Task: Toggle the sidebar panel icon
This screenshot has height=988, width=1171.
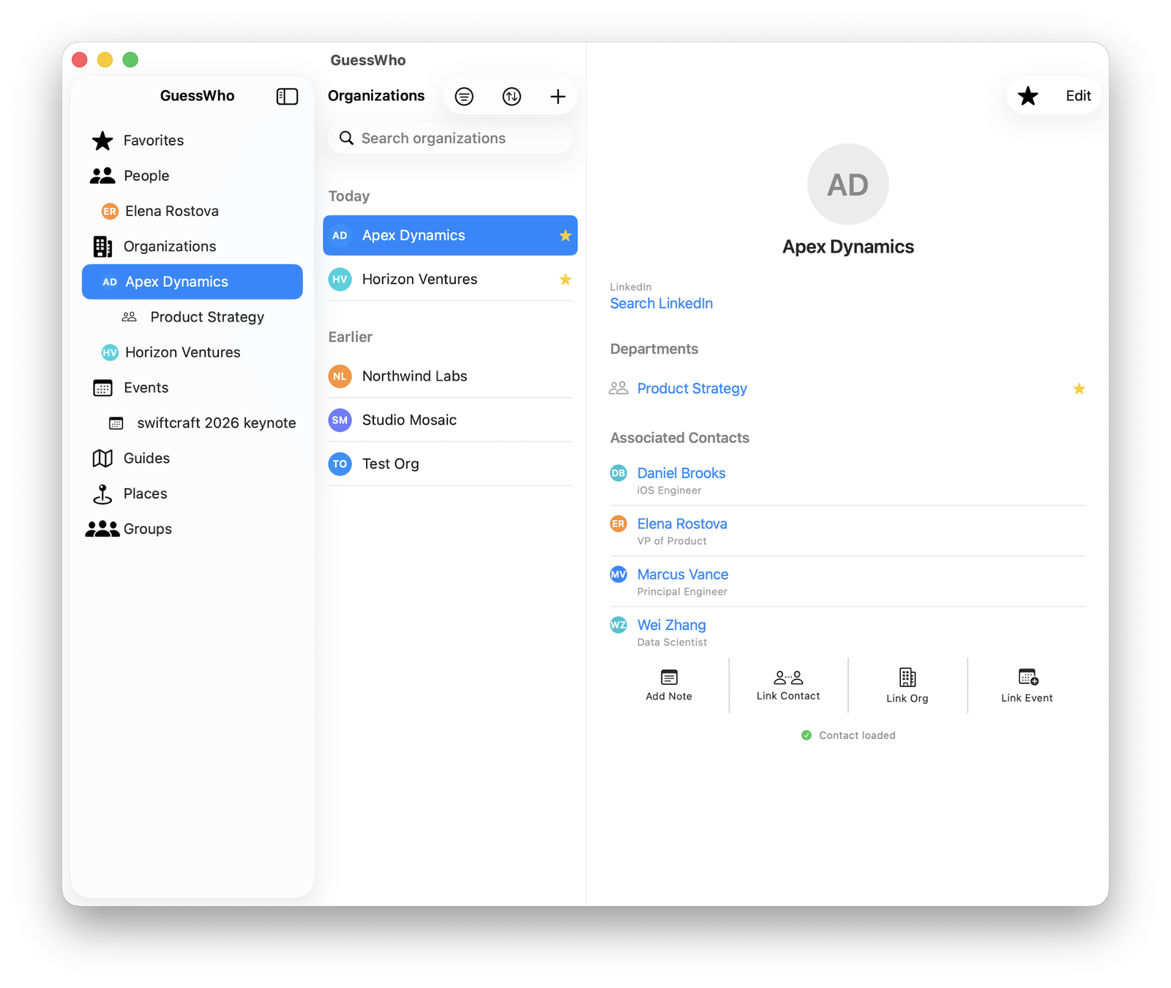Action: (x=287, y=96)
